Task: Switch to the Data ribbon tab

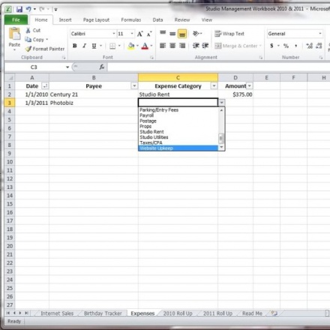Action: [157, 19]
